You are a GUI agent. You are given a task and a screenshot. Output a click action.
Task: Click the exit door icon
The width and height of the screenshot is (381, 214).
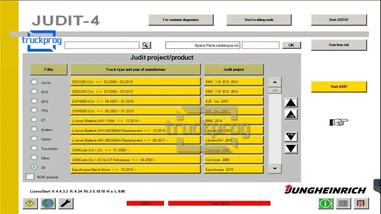click(x=361, y=203)
